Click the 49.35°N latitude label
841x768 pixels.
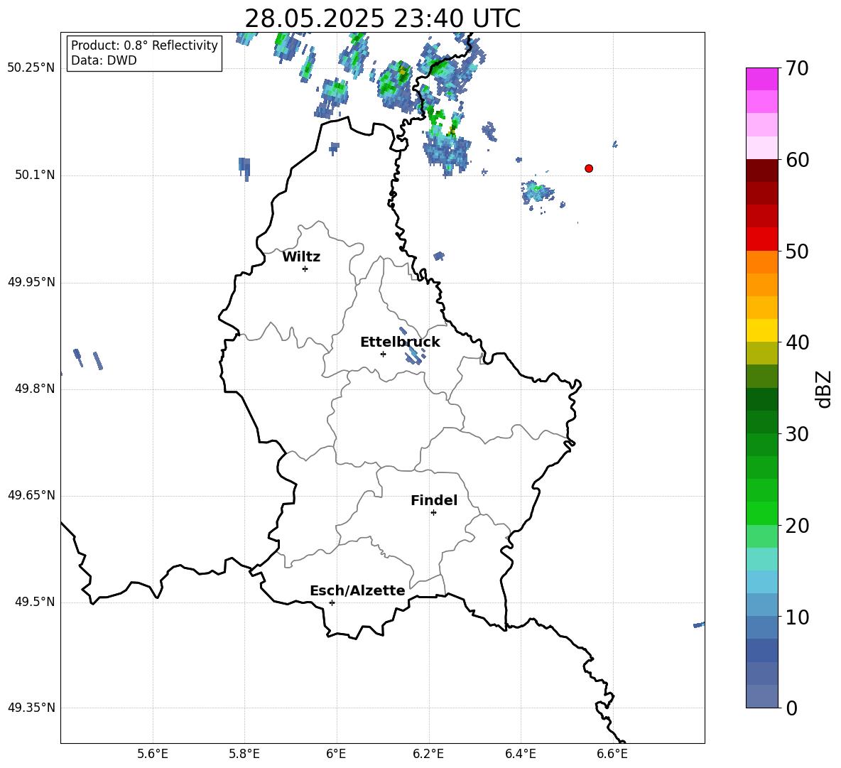tap(31, 708)
